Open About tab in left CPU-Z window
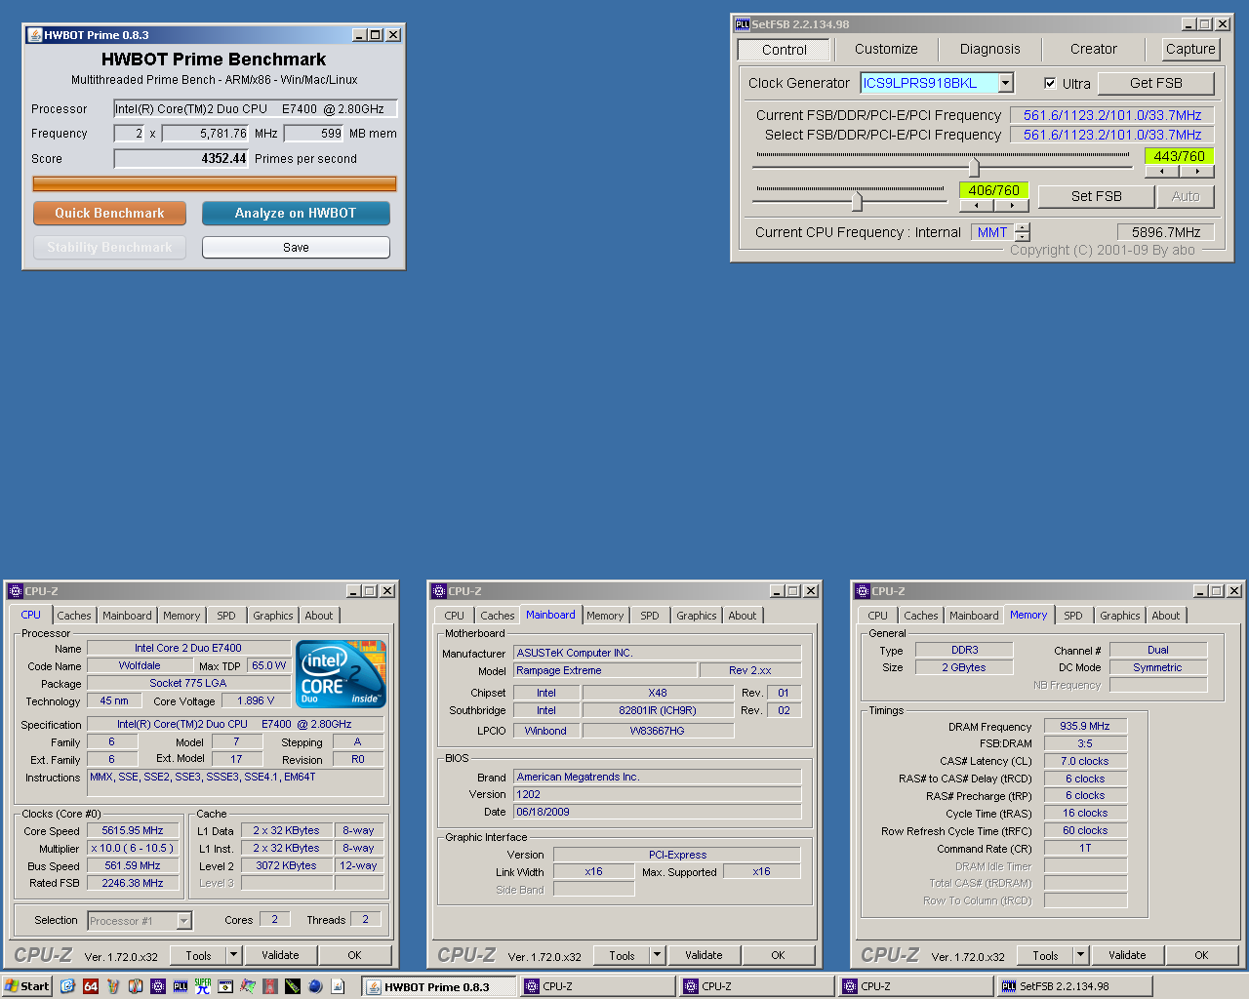 point(319,616)
